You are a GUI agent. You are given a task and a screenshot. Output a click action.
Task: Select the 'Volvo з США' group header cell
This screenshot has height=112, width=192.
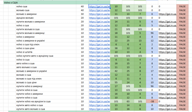[40, 2]
